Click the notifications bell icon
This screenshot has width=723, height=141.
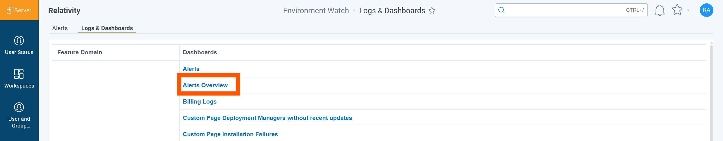click(x=659, y=10)
